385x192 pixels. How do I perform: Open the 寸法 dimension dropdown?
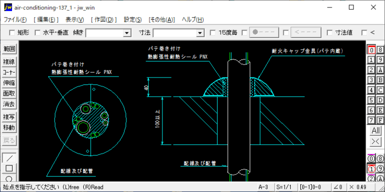tap(201, 33)
